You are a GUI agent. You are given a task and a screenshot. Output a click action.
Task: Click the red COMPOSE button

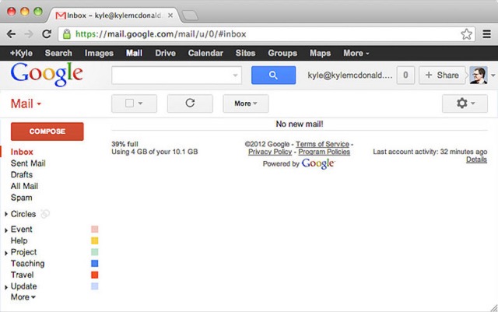tap(47, 131)
